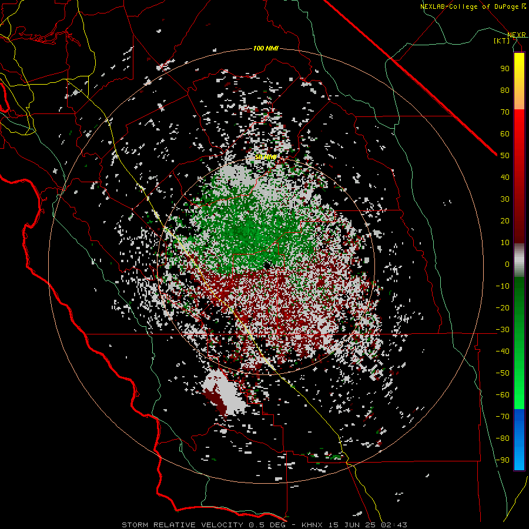The width and height of the screenshot is (529, 529).
Task: Pick the gray zero-velocity segment of the color bar
Action: pyautogui.click(x=519, y=260)
